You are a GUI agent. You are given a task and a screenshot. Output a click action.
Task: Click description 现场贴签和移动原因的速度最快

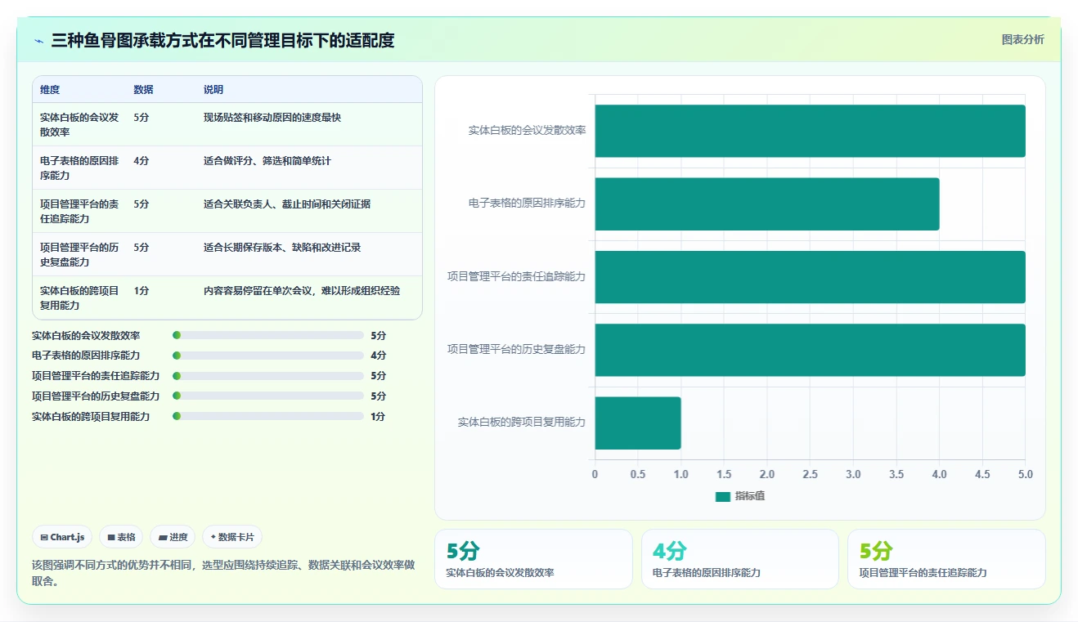[x=272, y=118]
